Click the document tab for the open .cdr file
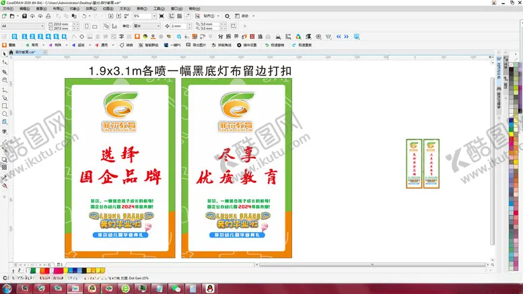This screenshot has width=523, height=294. coord(26,52)
